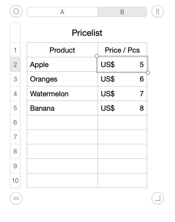Select the Oranges cell
This screenshot has height=222, width=175.
pyautogui.click(x=62, y=79)
